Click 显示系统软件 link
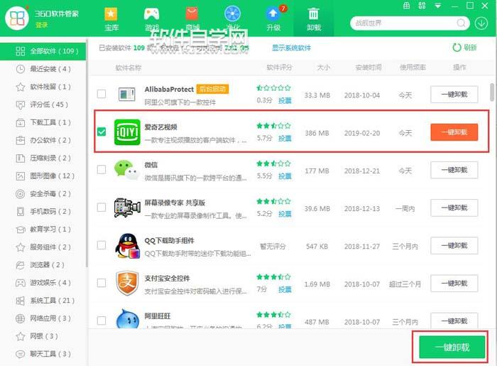Viewport: 497px width, 366px height. [291, 48]
